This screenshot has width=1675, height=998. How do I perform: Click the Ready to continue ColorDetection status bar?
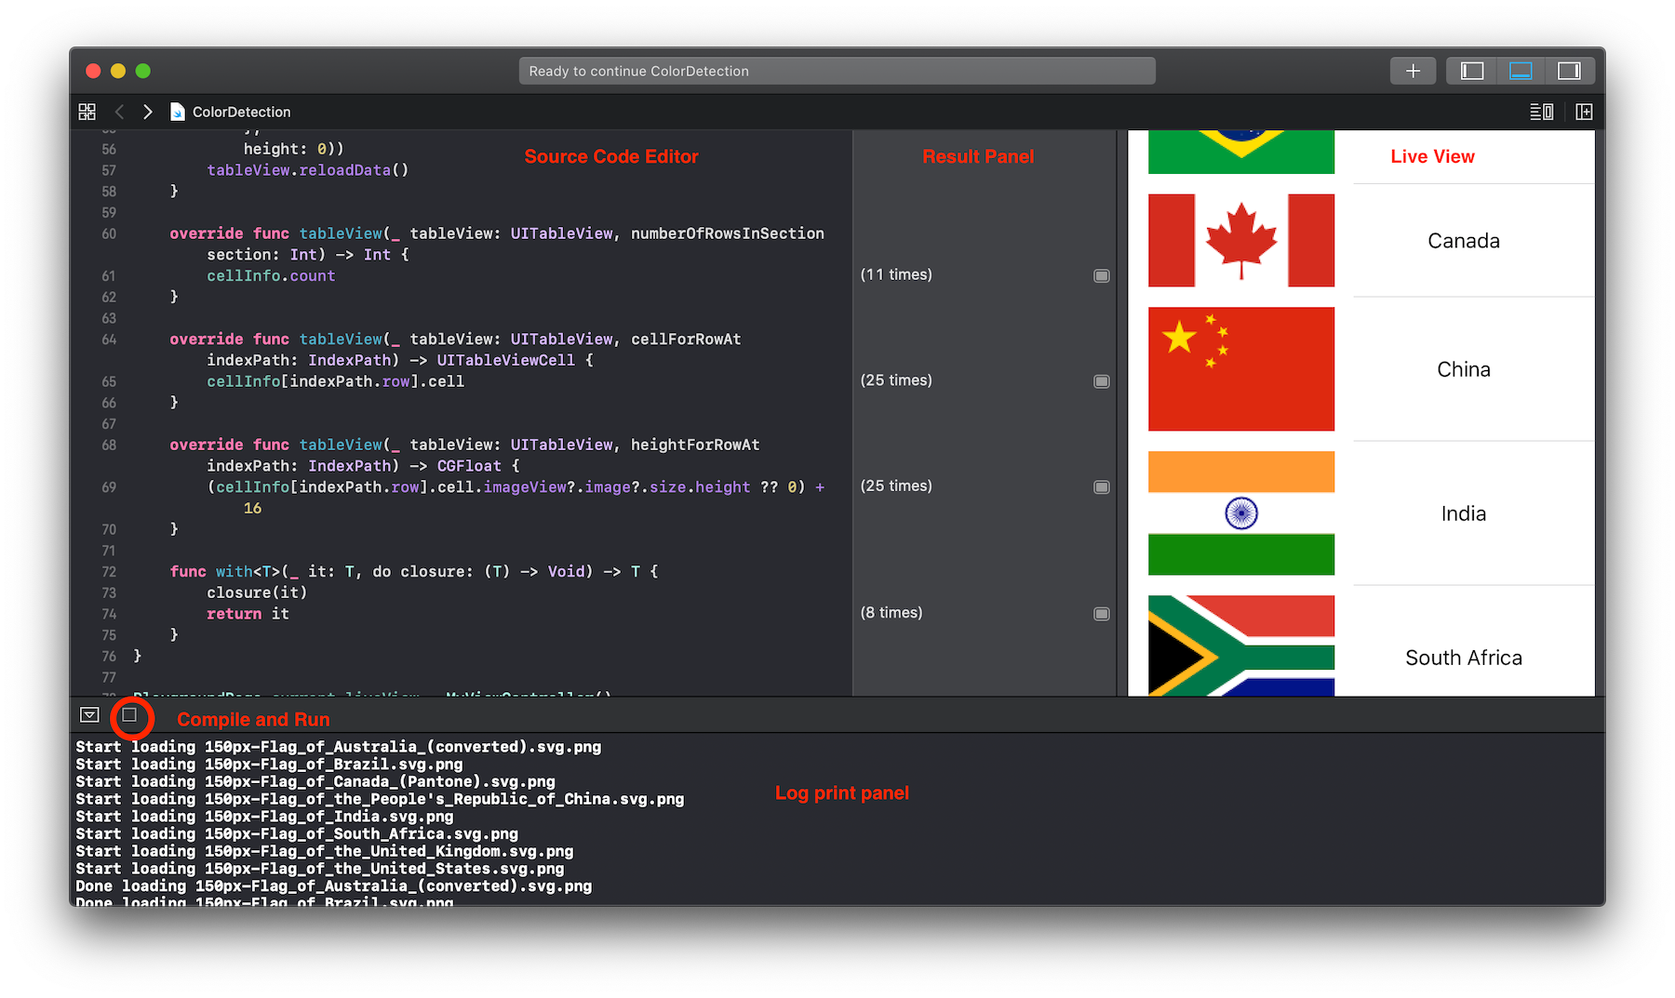coord(836,70)
